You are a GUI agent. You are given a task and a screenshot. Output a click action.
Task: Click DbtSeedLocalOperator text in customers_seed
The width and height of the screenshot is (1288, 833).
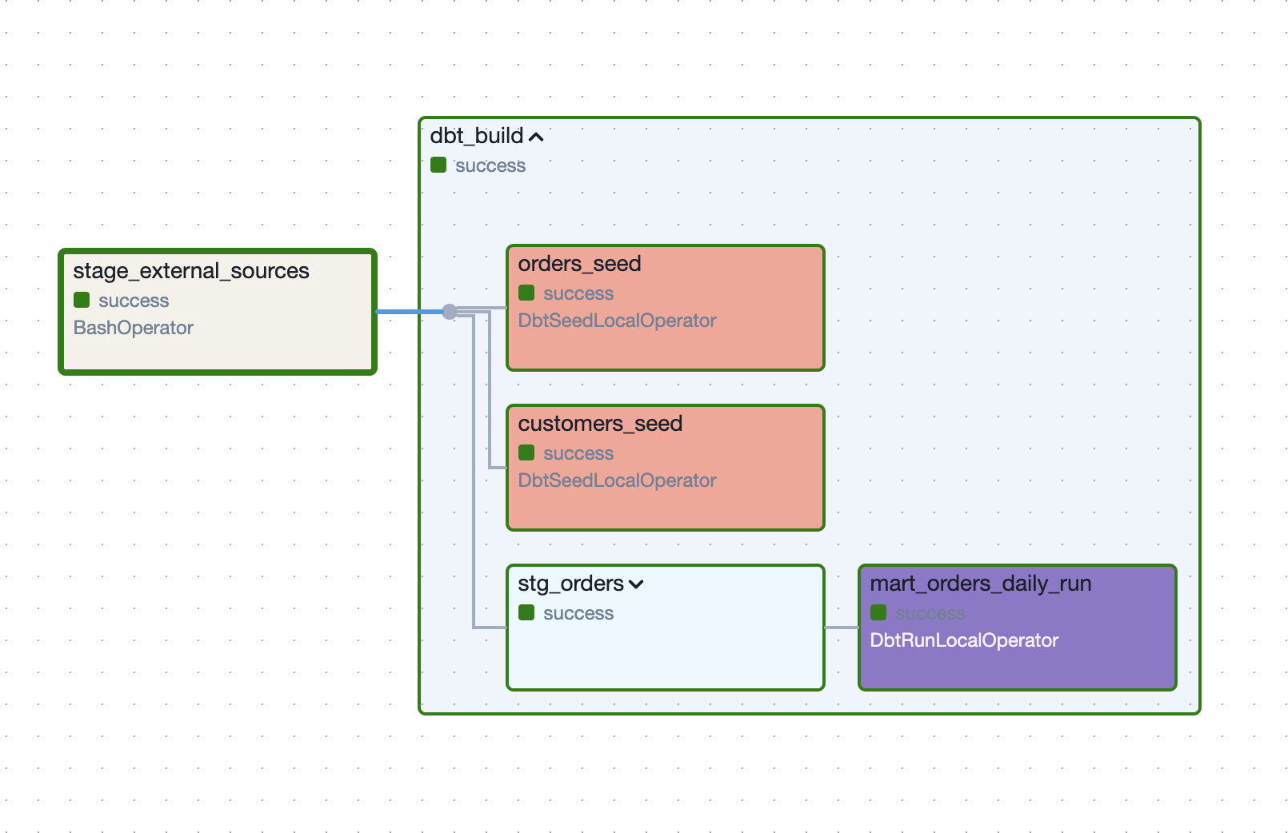point(617,480)
